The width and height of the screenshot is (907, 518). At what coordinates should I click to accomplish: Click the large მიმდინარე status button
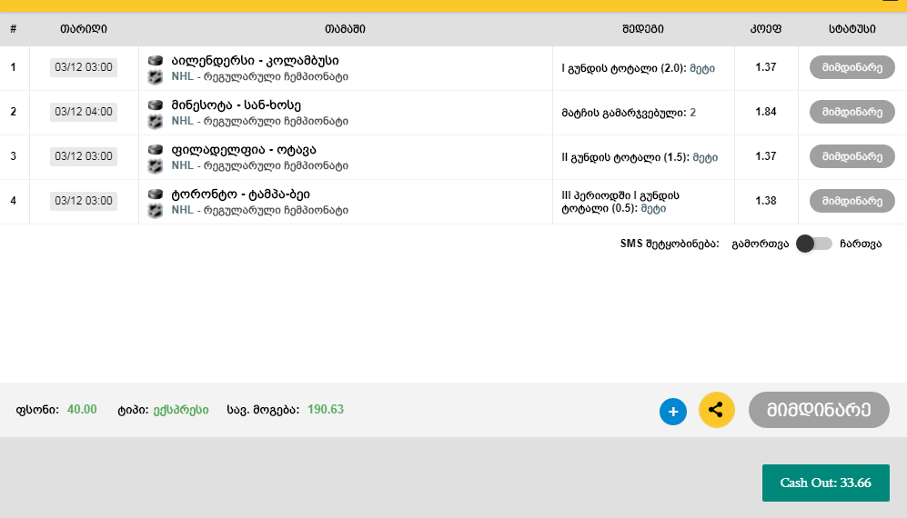pos(819,410)
